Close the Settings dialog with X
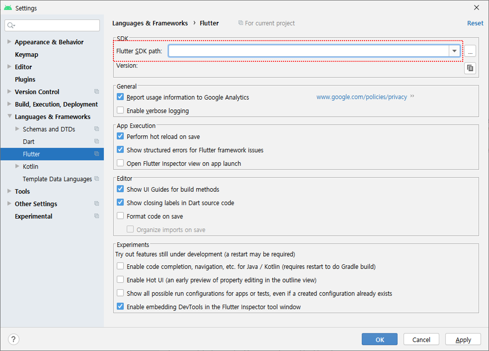Screen dimensions: 489x351 point(476,8)
